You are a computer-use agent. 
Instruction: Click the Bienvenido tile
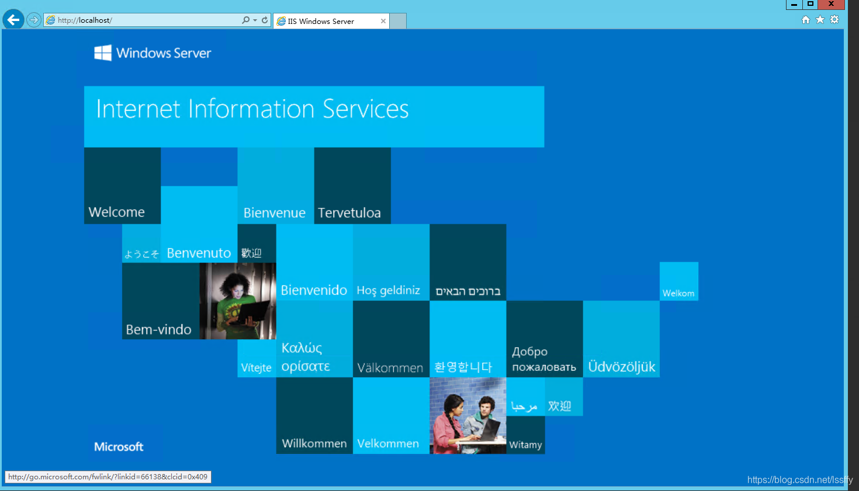point(314,262)
